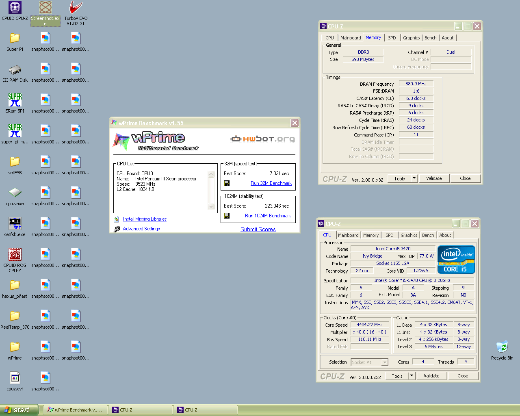The width and height of the screenshot is (520, 416).
Task: Select About tab in lower CPU-Z window
Action: click(445, 235)
